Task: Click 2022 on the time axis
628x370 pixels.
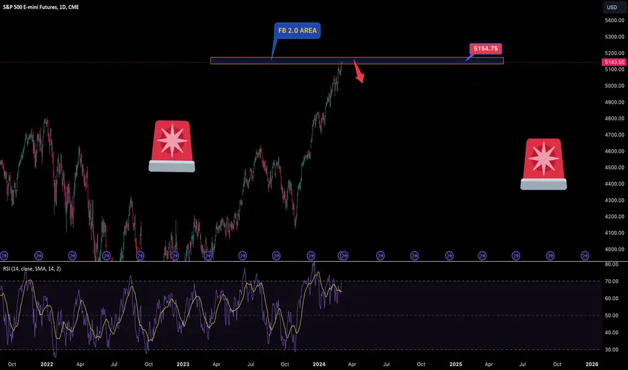Action: tap(46, 364)
